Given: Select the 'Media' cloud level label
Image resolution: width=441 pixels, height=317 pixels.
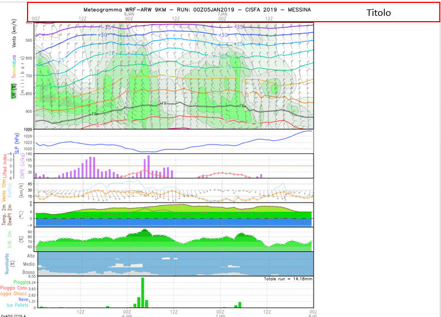Looking at the screenshot, I should 29,264.
